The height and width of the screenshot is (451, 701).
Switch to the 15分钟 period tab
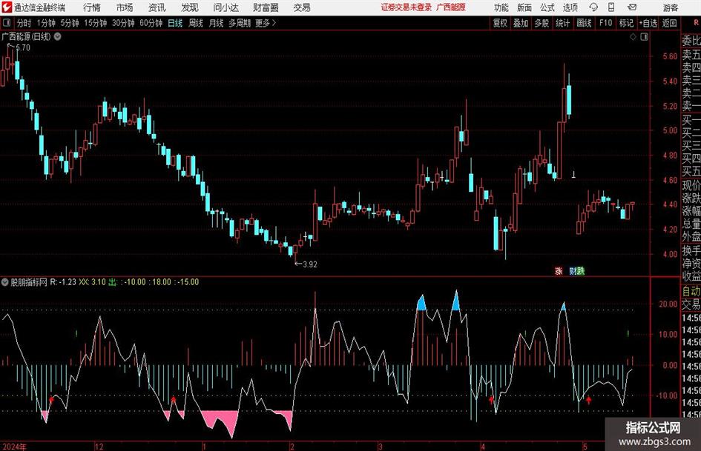[96, 23]
